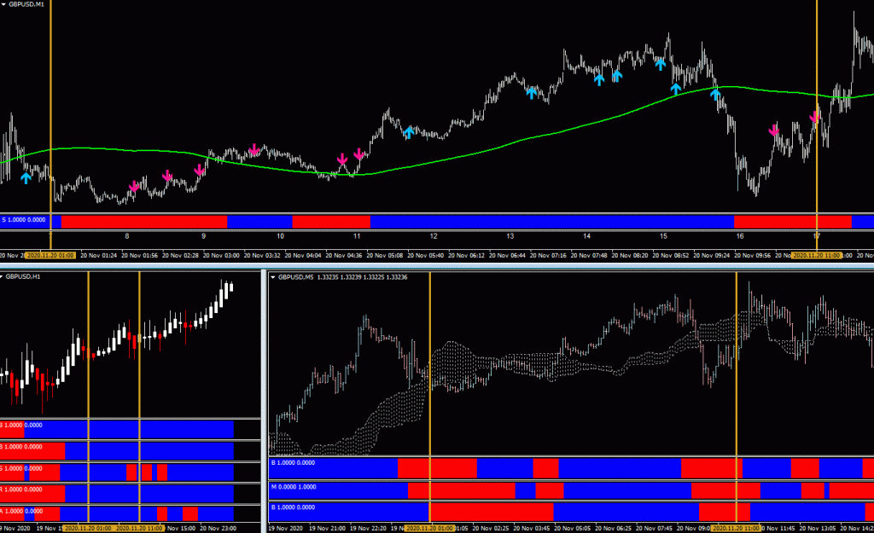The width and height of the screenshot is (874, 533).
Task: Select the pink down arrow touching the M1 11:00 line
Action: pos(814,117)
